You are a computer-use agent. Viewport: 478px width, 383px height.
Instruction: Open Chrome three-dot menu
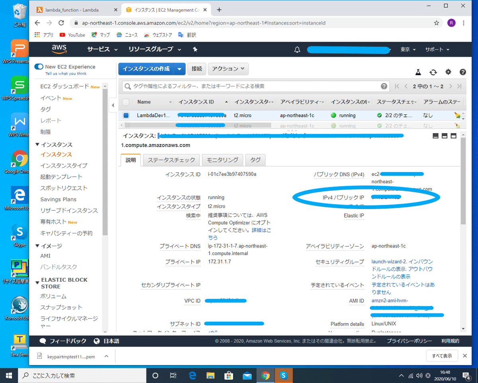[x=464, y=23]
